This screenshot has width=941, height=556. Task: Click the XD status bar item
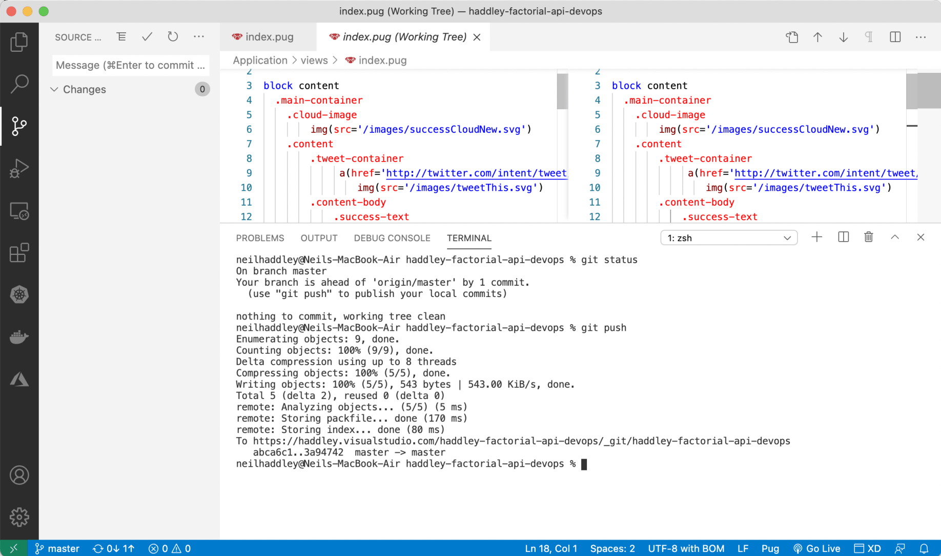[x=867, y=548]
